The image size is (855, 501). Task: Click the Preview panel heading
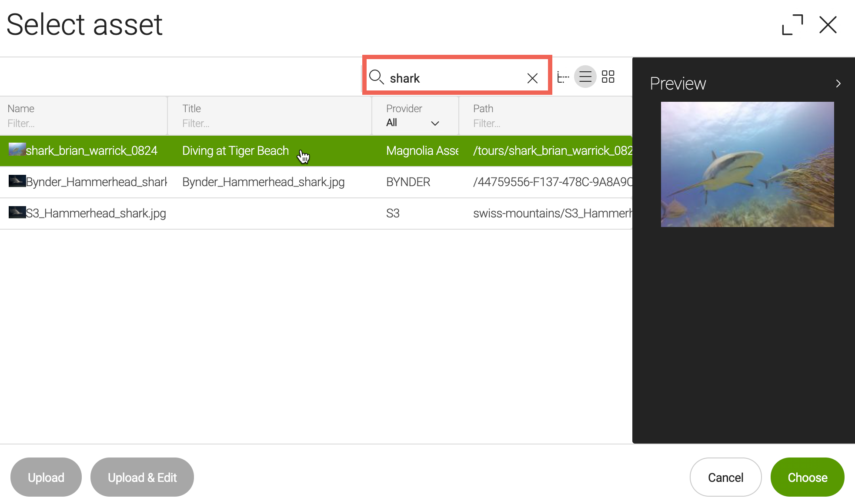tap(678, 83)
